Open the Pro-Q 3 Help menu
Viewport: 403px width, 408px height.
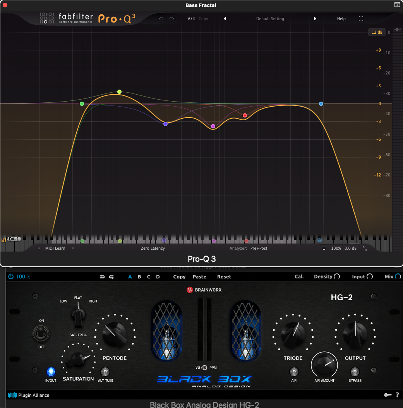pos(341,19)
